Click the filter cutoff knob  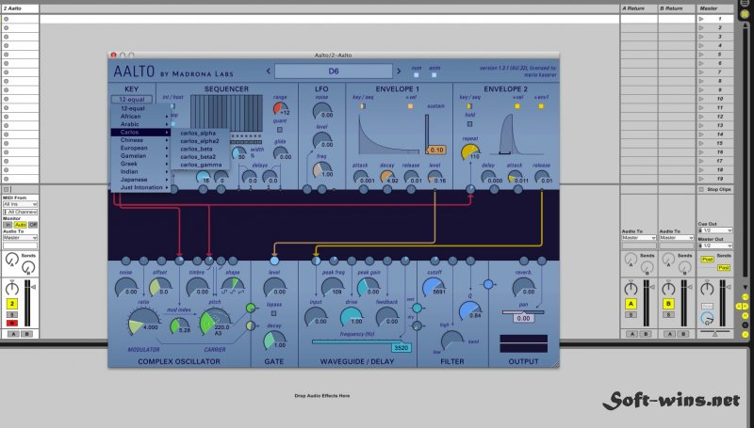coord(434,287)
